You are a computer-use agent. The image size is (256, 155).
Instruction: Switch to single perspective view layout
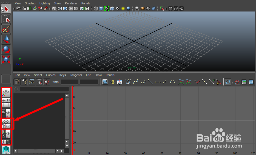click(x=6, y=92)
